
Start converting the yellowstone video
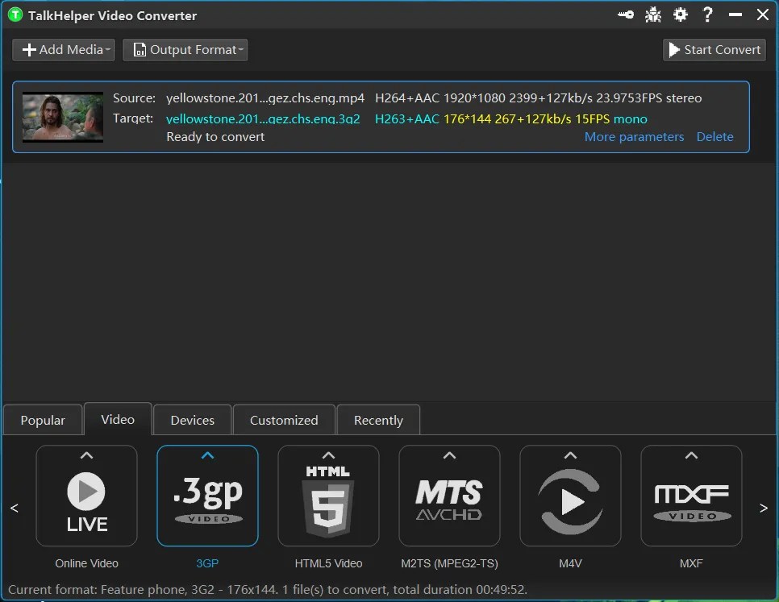coord(714,49)
